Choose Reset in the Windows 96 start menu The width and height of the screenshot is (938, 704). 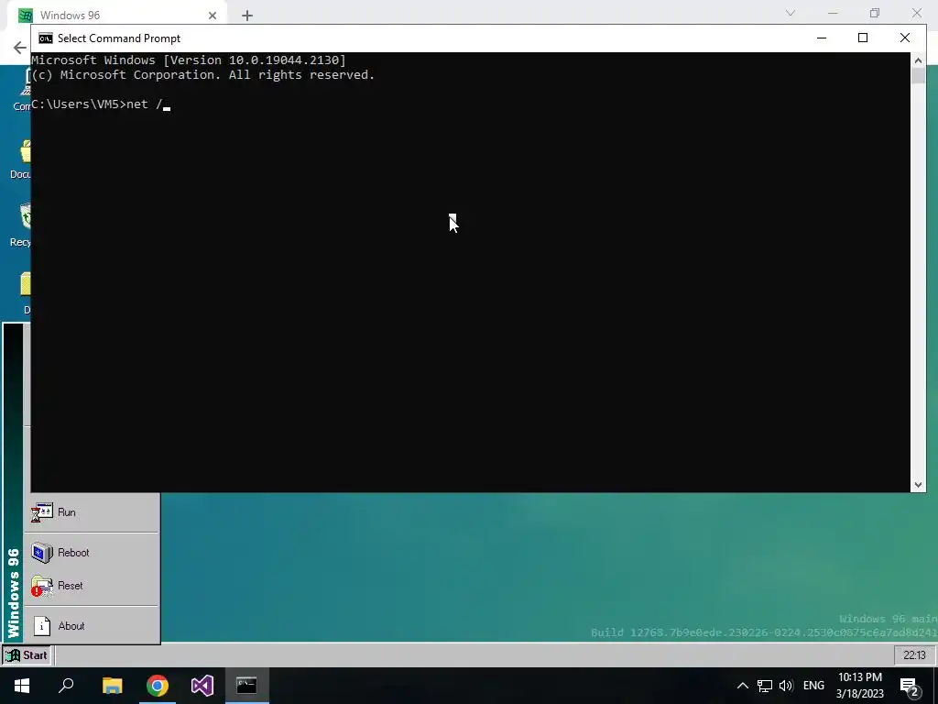coord(92,586)
